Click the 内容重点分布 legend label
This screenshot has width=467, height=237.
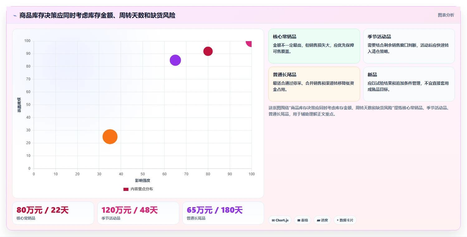[142, 189]
